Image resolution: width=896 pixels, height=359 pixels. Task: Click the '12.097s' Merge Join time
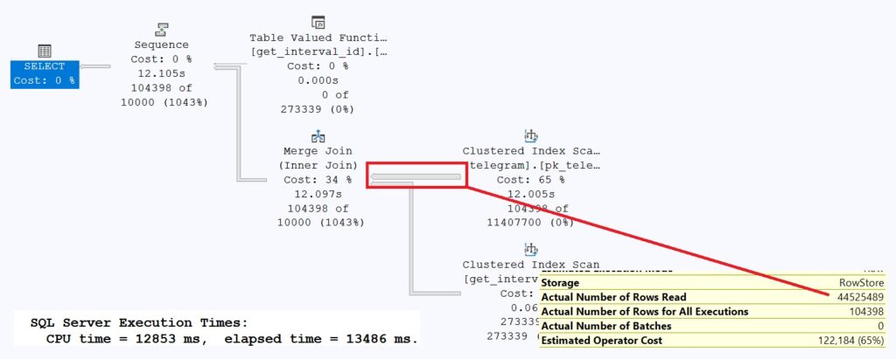[x=318, y=194]
